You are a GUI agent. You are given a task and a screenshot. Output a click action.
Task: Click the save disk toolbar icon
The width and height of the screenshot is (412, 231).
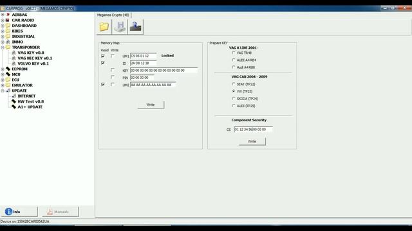point(120,27)
